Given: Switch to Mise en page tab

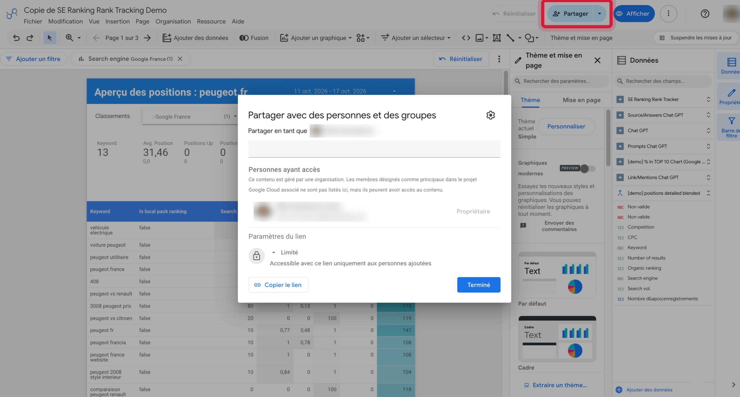Looking at the screenshot, I should [581, 100].
